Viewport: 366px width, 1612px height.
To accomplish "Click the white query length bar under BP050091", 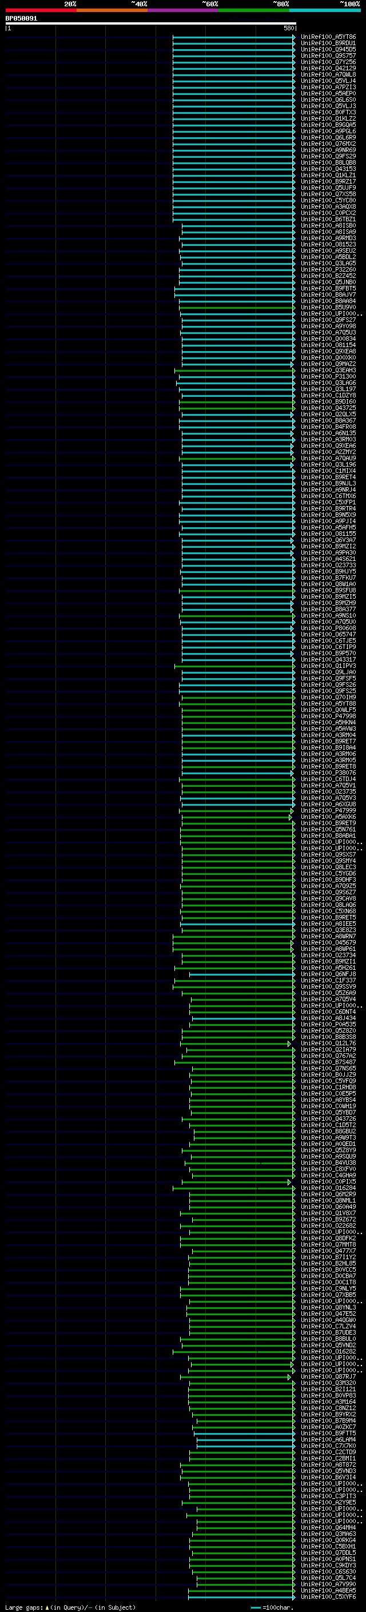I will click(x=151, y=24).
